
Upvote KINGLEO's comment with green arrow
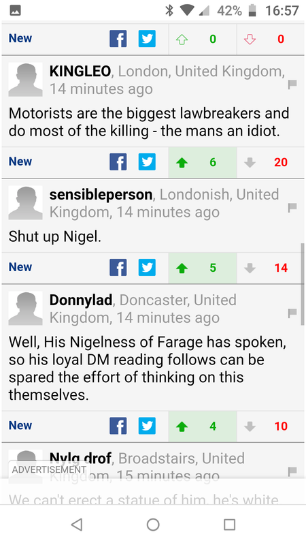pos(182,162)
